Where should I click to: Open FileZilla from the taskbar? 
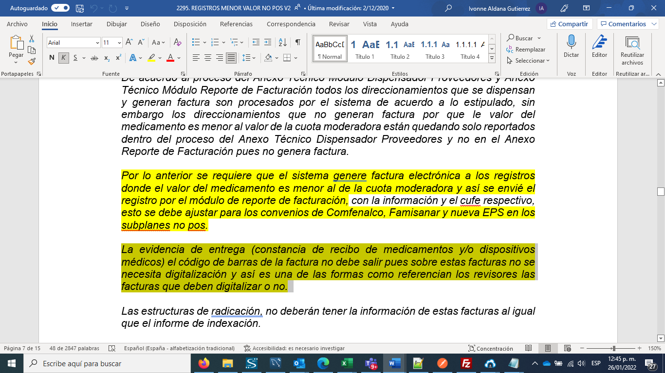point(466,363)
